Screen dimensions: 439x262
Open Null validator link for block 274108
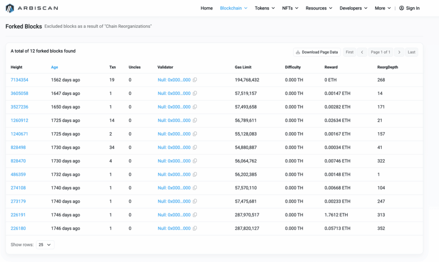(174, 188)
